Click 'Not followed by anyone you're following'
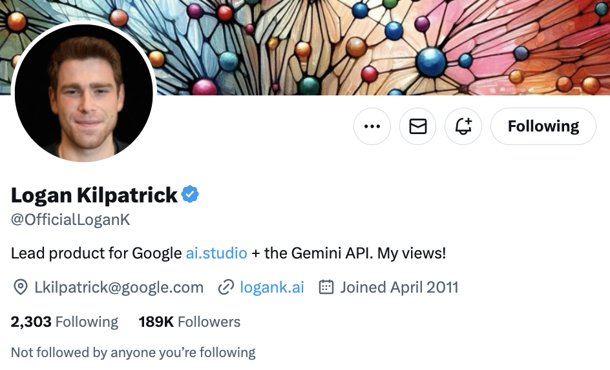The height and width of the screenshot is (370, 610). pos(133,353)
